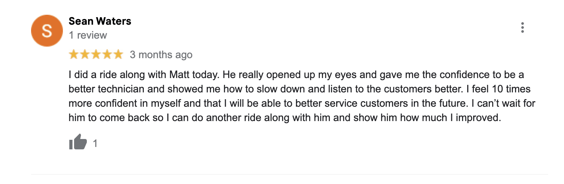Click the third rating star
Viewport: 564px width, 184px height.
pyautogui.click(x=96, y=55)
